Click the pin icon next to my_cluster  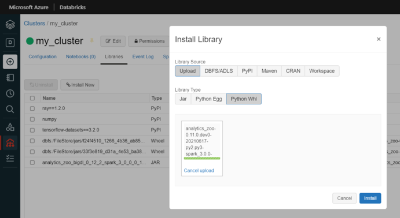91,40
